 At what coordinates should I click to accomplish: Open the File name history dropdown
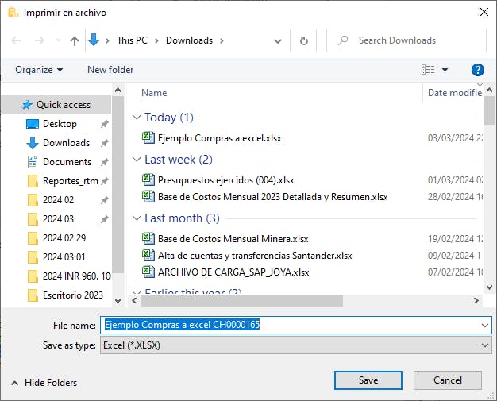click(x=485, y=326)
